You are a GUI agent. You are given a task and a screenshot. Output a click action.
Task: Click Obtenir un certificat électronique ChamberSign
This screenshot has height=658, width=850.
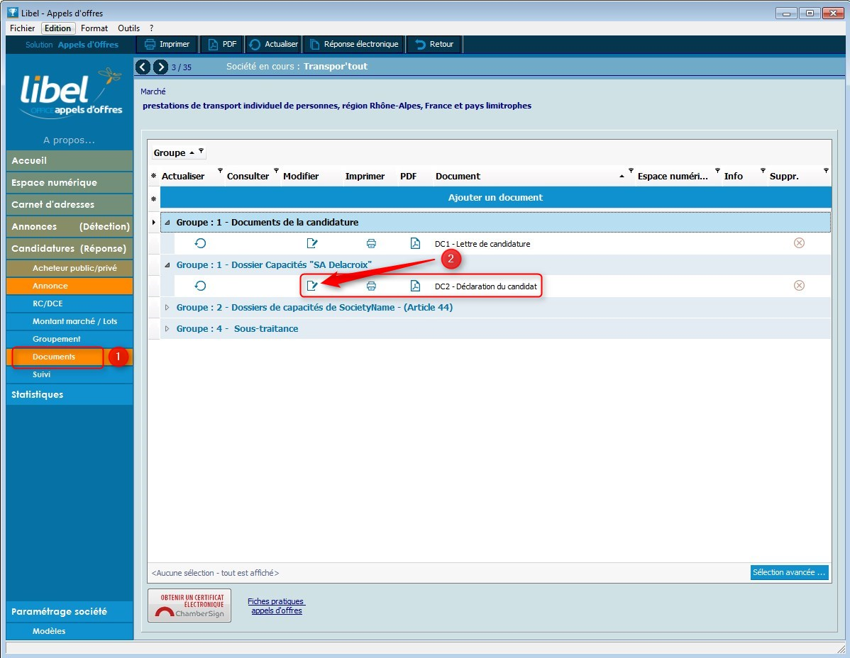point(189,606)
